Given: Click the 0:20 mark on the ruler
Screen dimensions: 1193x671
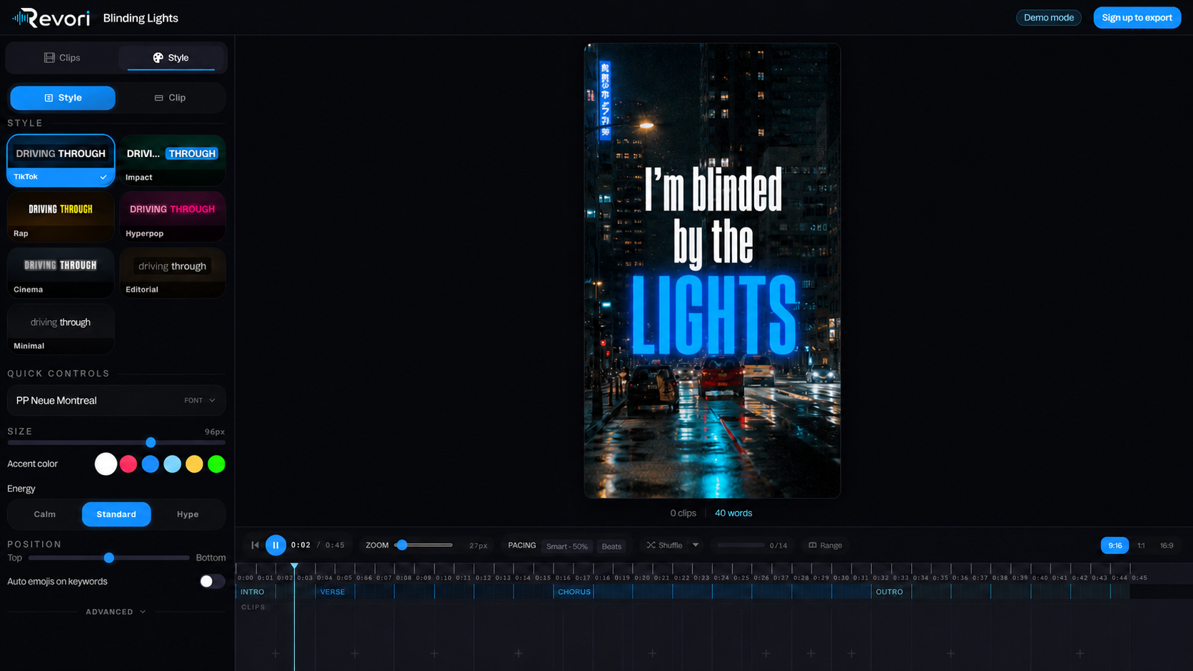Looking at the screenshot, I should (x=642, y=578).
